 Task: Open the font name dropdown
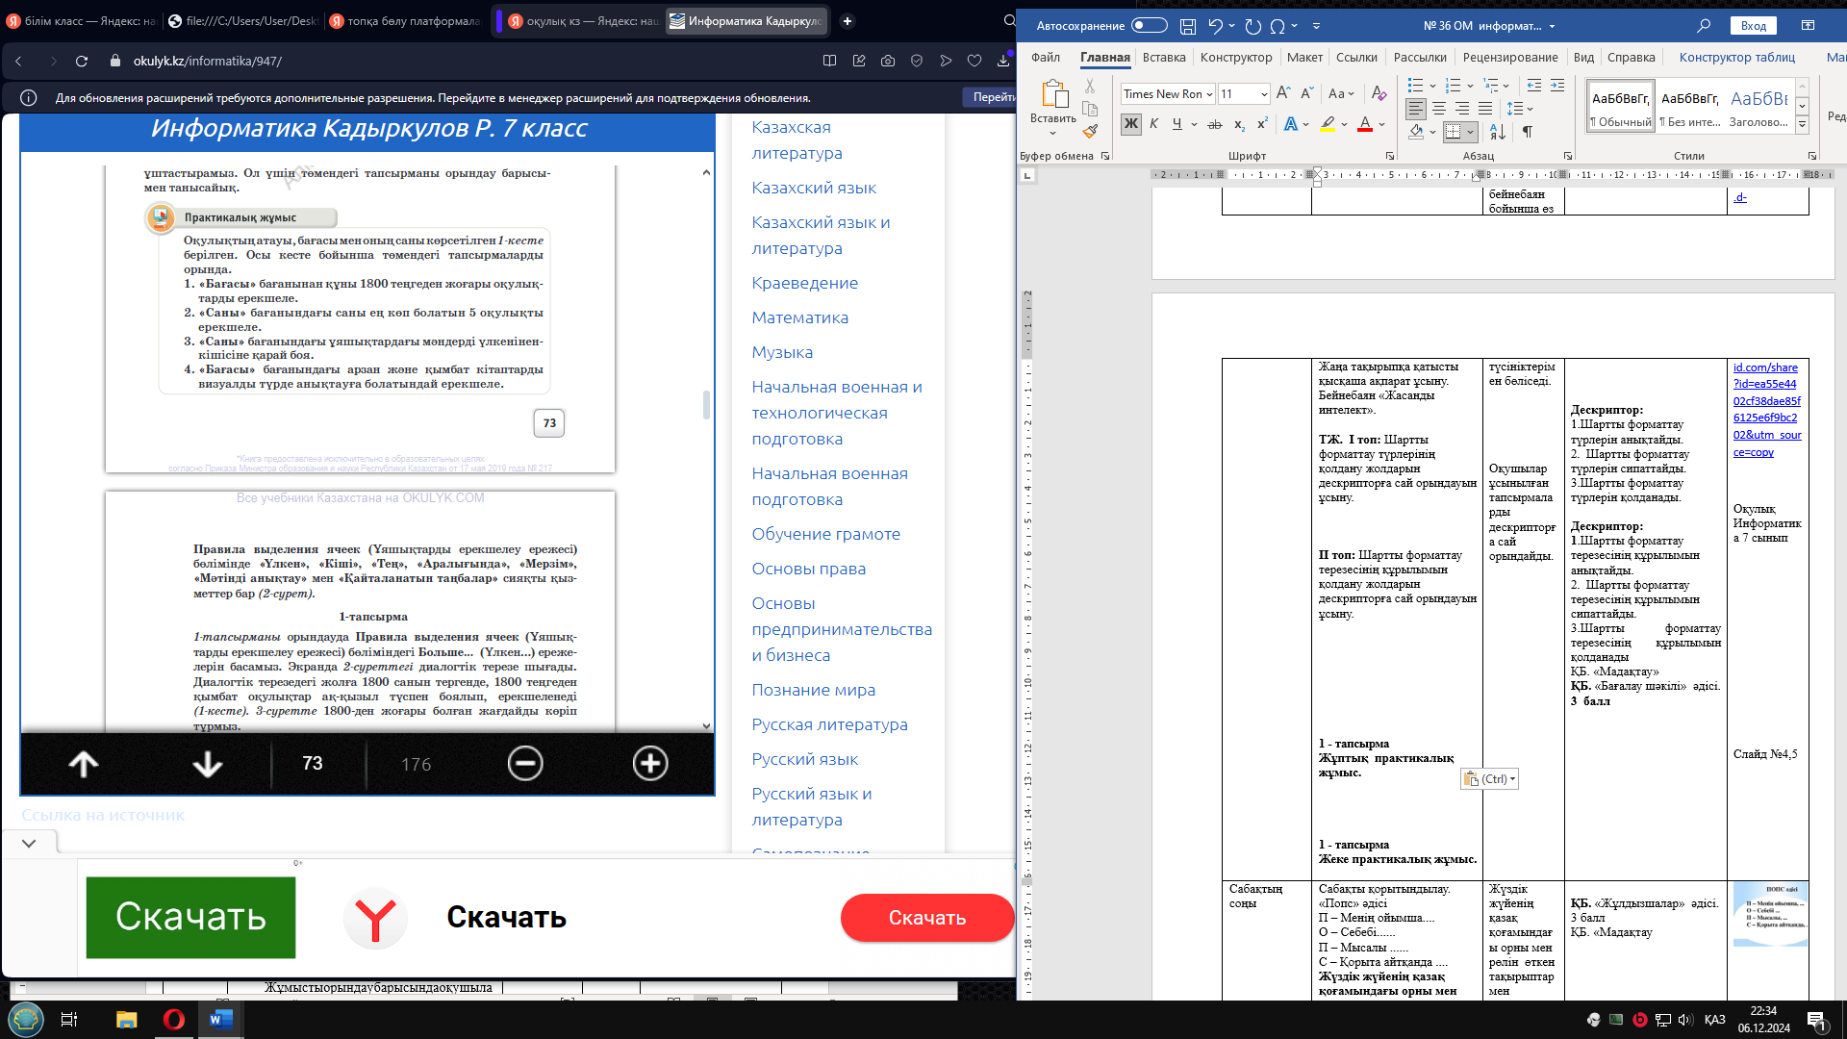(x=1209, y=94)
